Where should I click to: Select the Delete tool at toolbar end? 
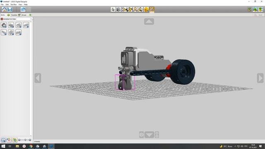tap(152, 10)
